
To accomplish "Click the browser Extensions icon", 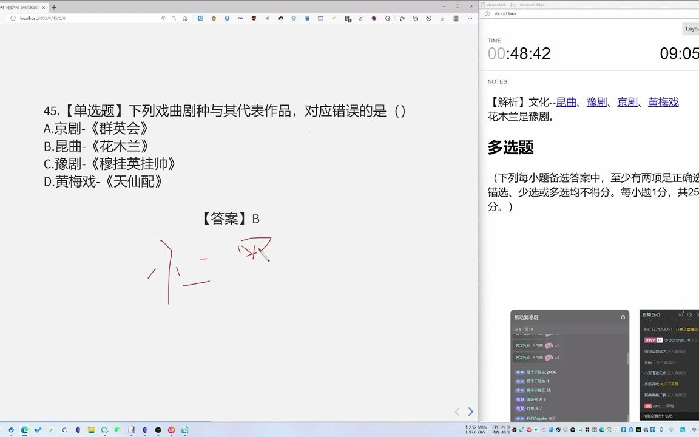I will coord(388,19).
